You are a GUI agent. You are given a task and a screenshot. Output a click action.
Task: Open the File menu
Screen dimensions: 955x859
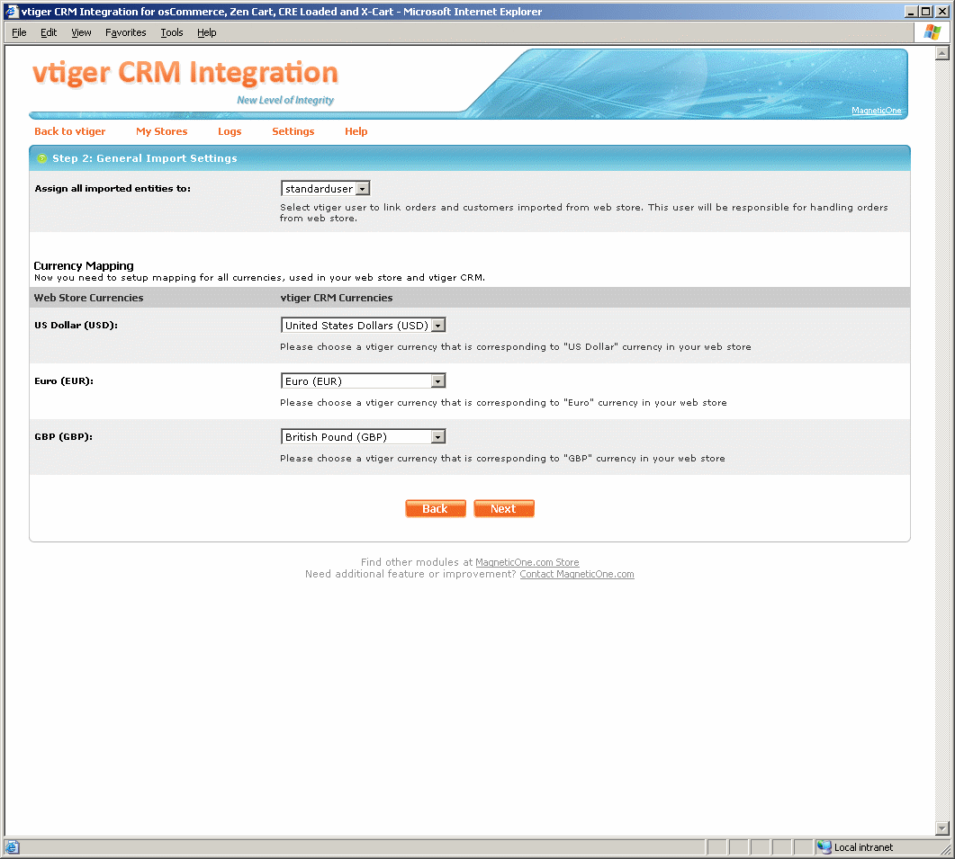point(19,32)
